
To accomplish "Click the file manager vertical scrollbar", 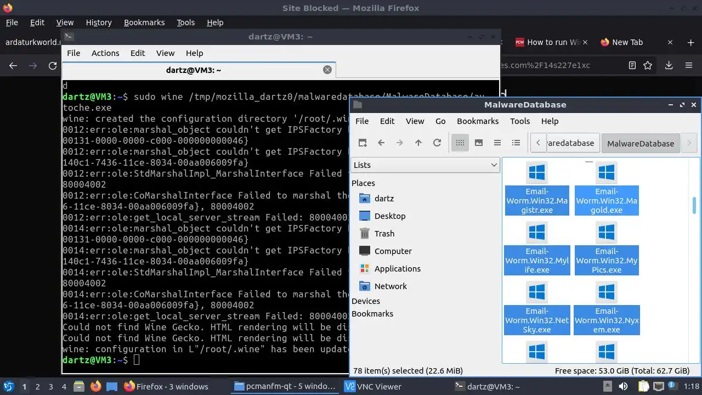I will click(x=694, y=206).
